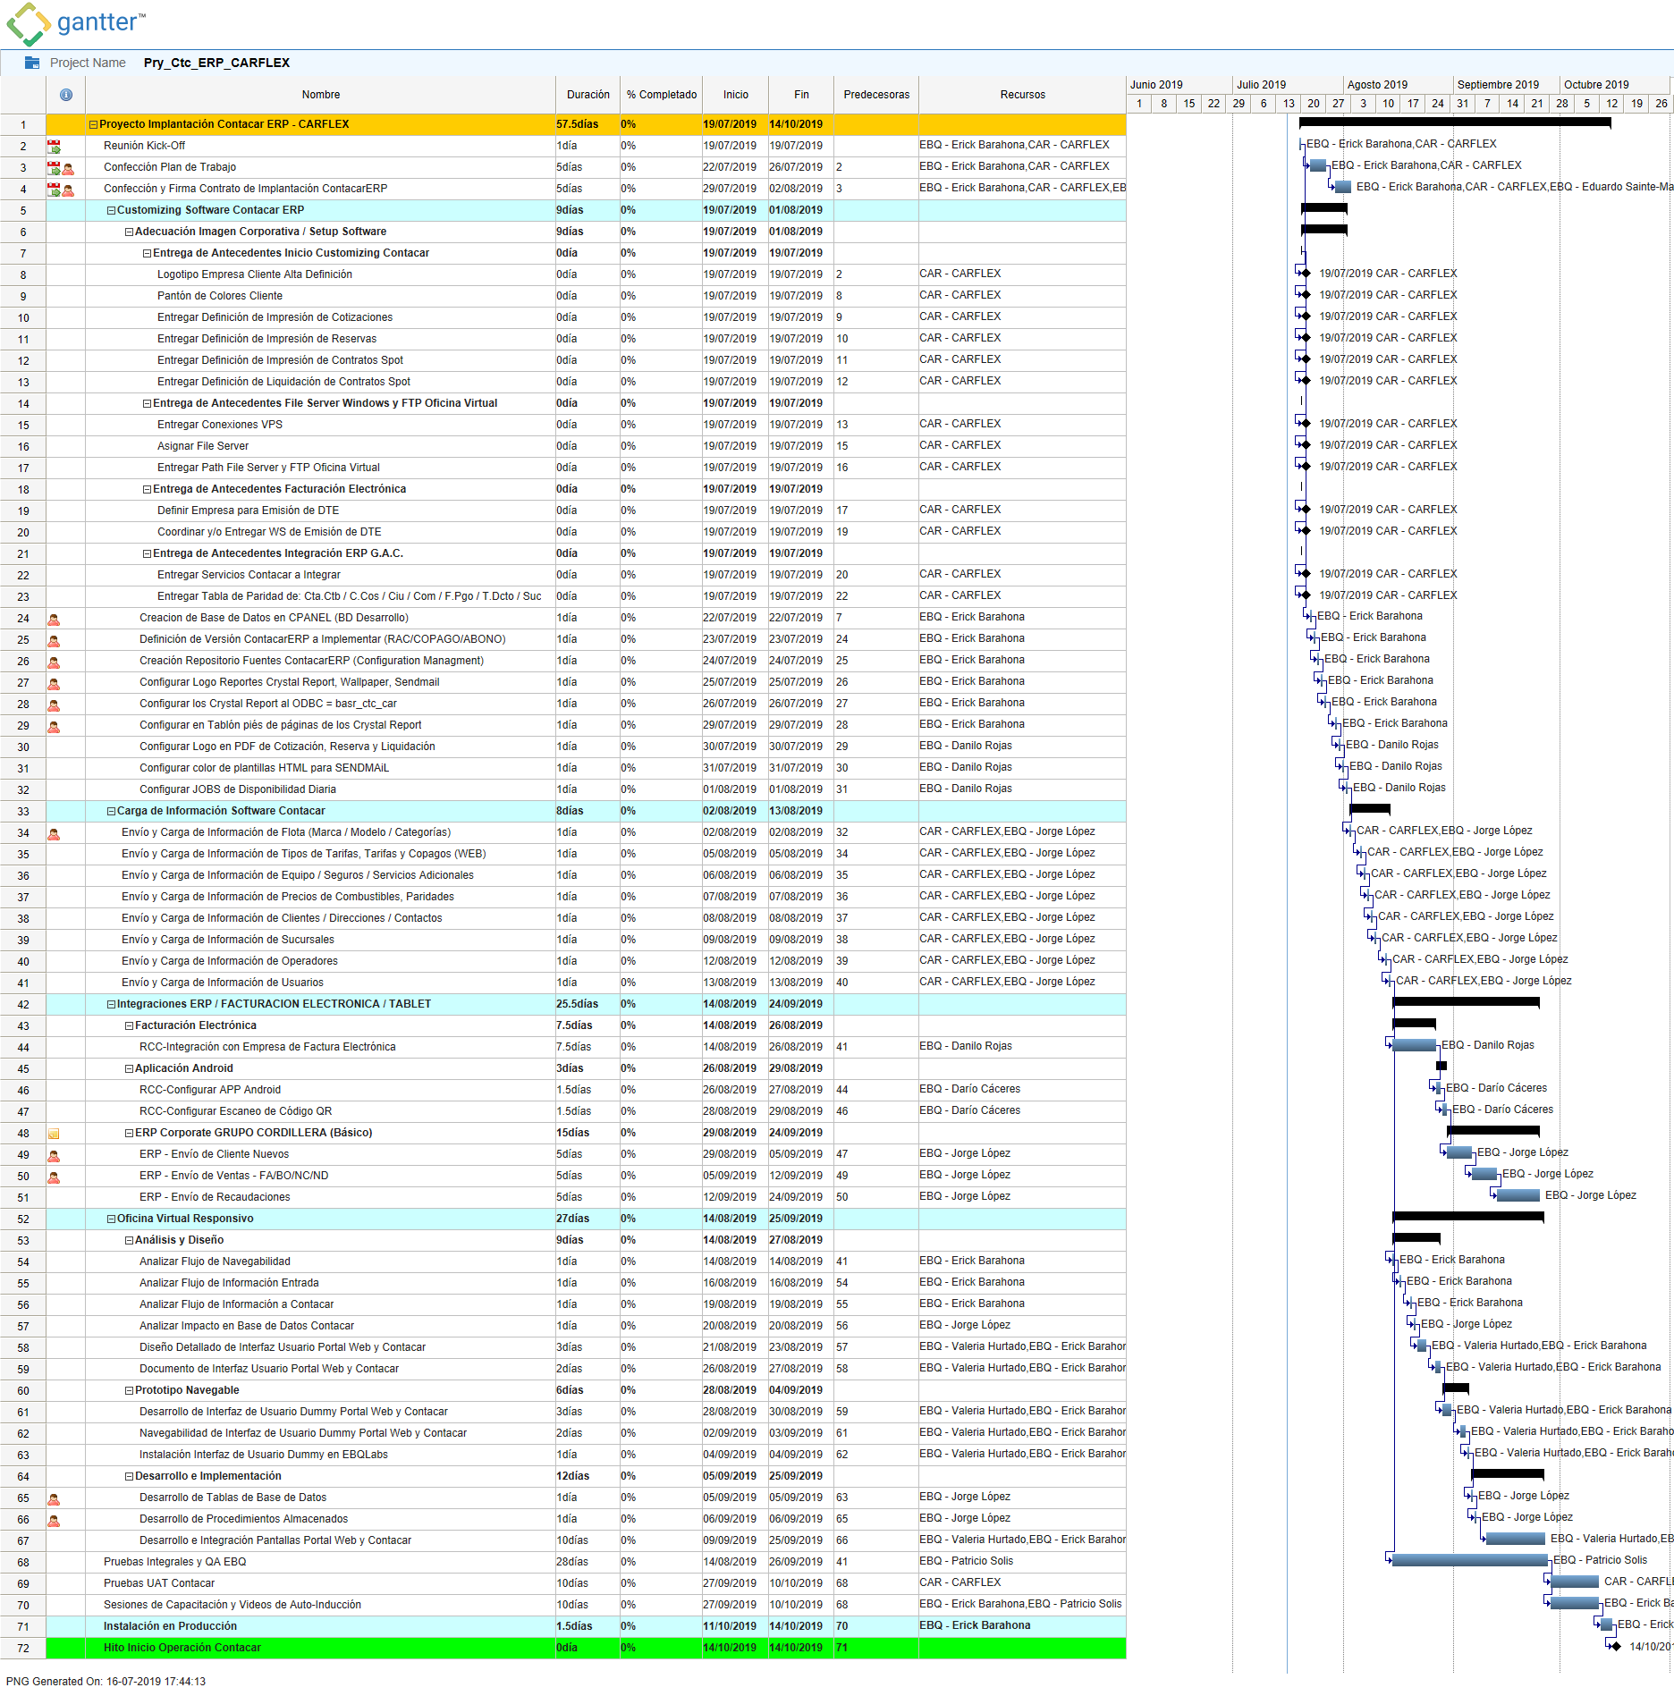Click the person icon on row 66
This screenshot has height=1696, width=1674.
(x=54, y=1520)
